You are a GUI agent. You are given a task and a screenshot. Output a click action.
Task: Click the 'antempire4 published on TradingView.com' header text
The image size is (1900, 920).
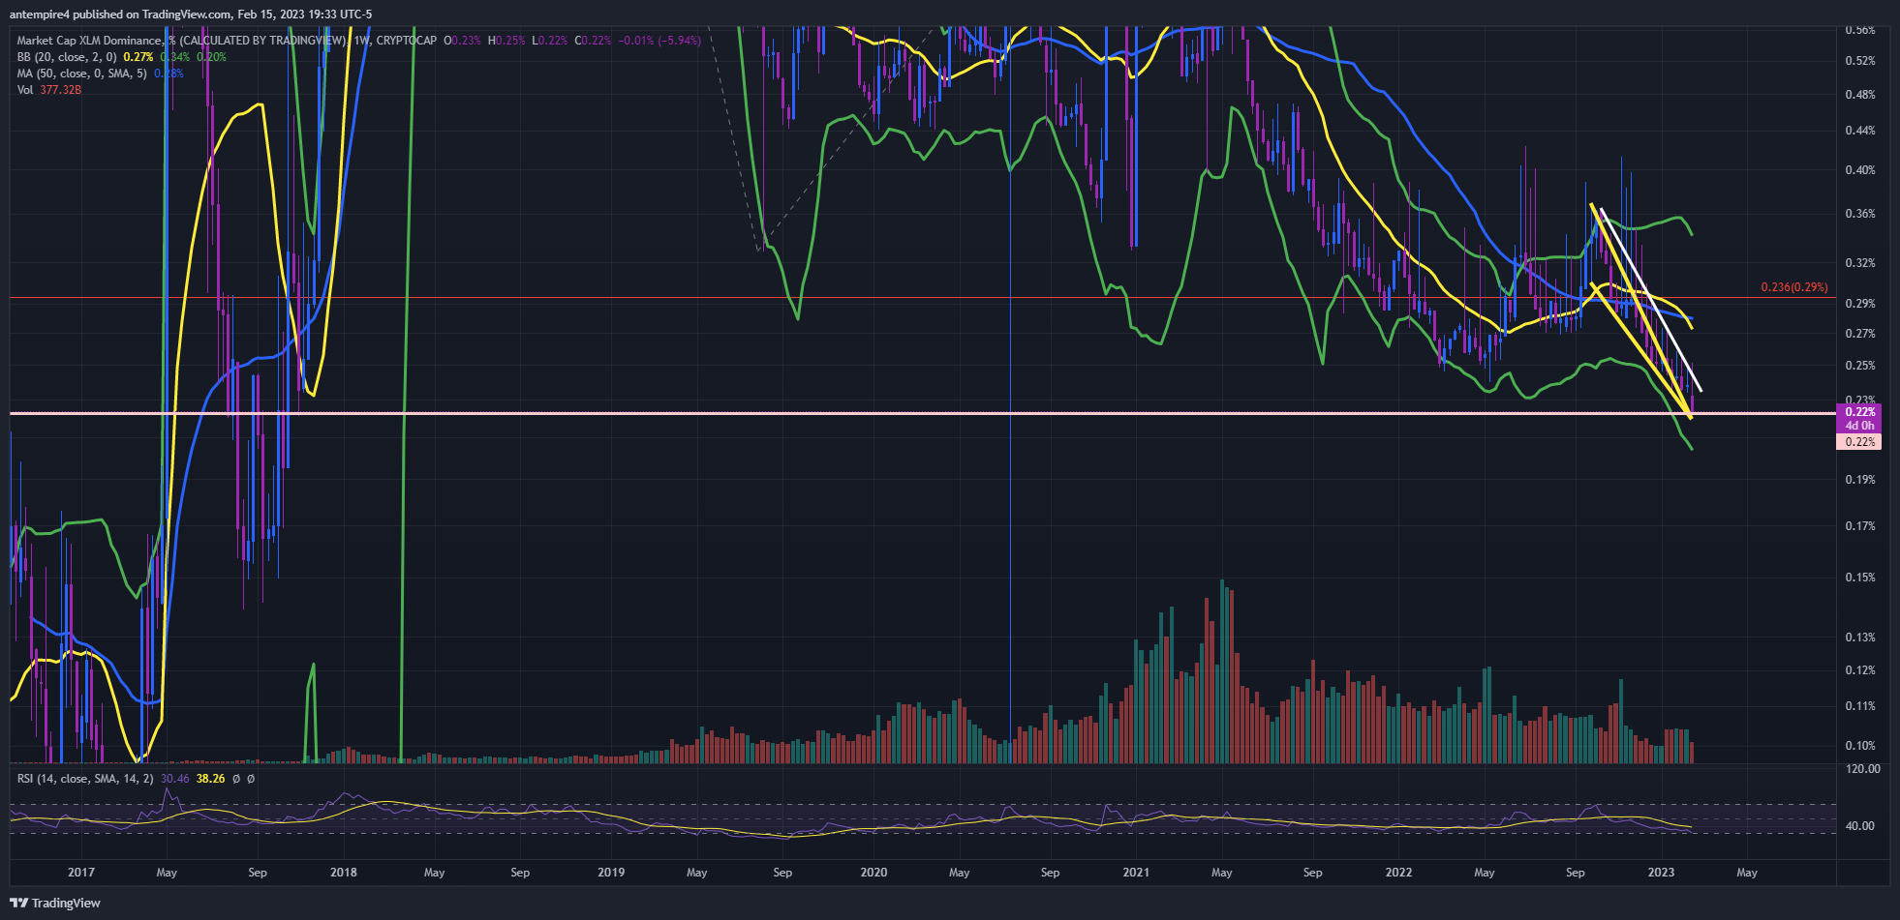[x=121, y=15]
